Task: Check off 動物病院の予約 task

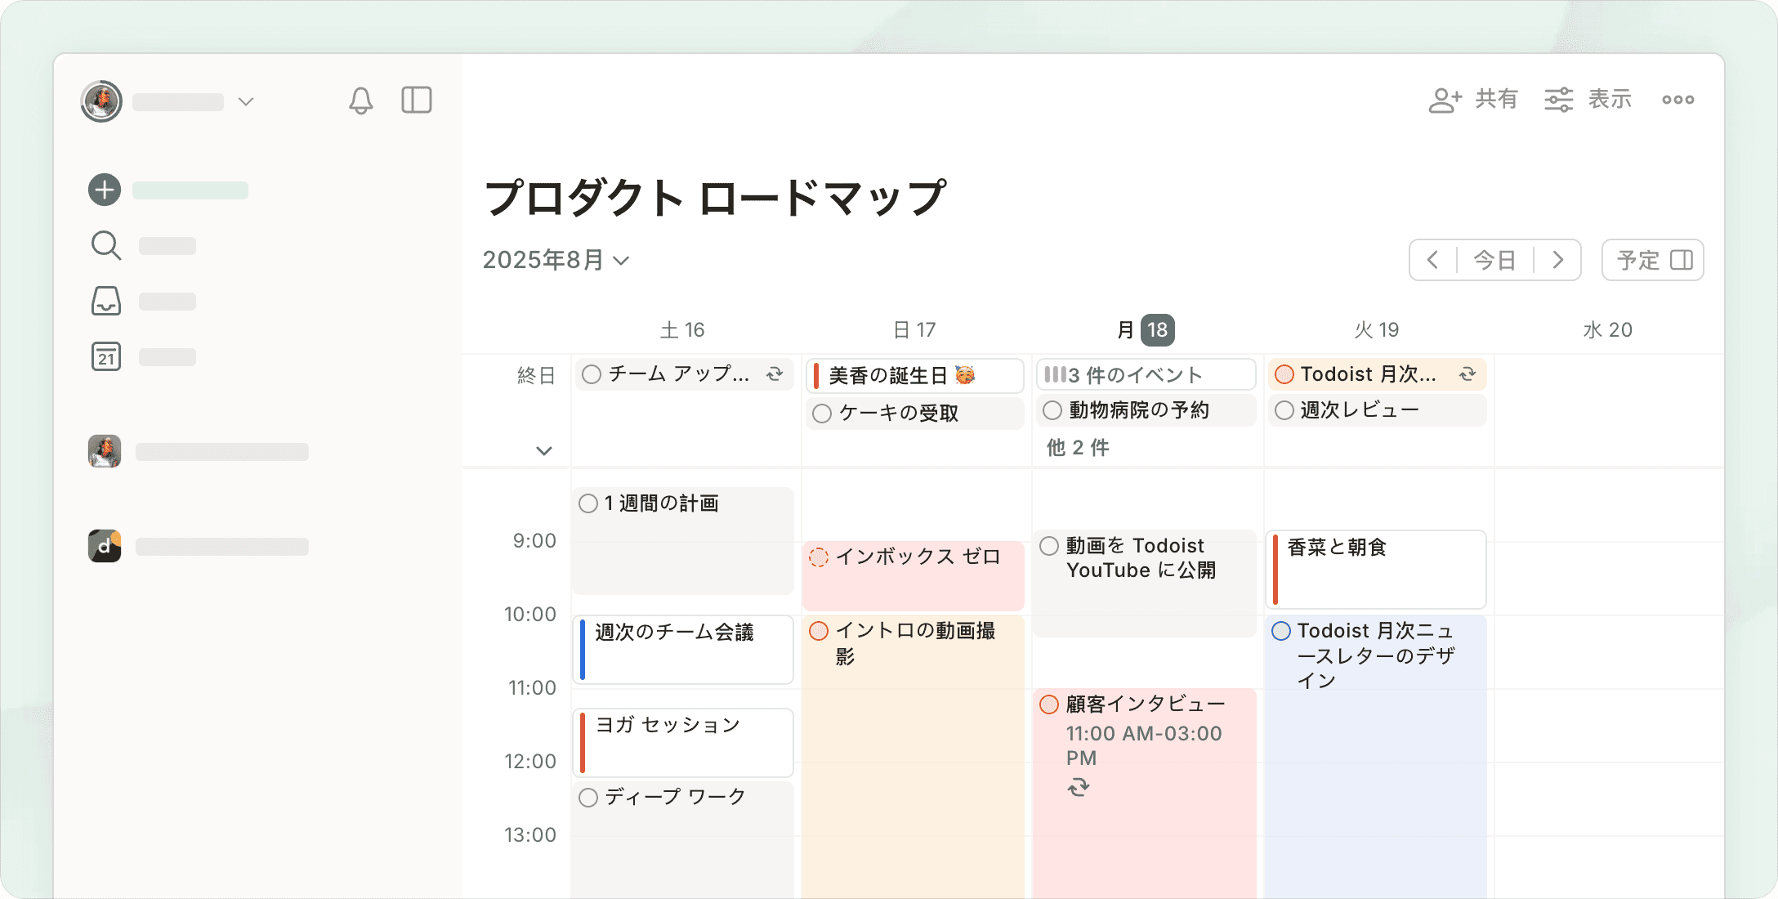Action: click(1052, 410)
